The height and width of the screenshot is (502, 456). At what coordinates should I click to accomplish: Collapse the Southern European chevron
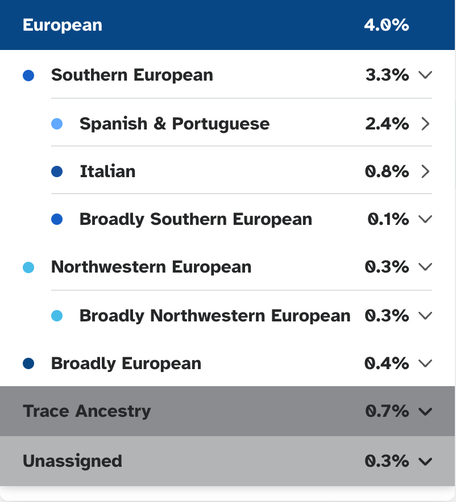(x=425, y=75)
